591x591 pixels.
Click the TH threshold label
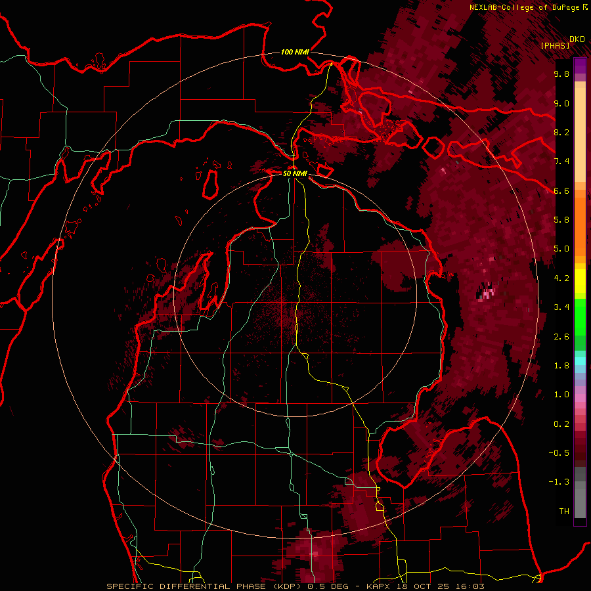(564, 512)
